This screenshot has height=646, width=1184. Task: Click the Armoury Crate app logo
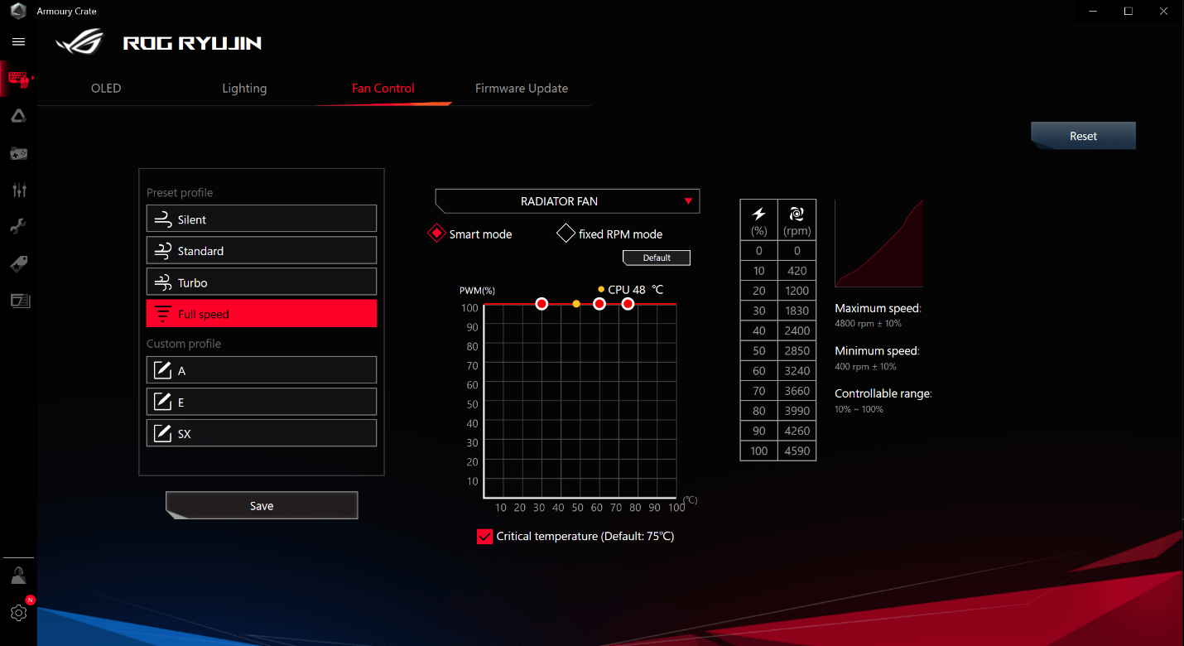[17, 12]
